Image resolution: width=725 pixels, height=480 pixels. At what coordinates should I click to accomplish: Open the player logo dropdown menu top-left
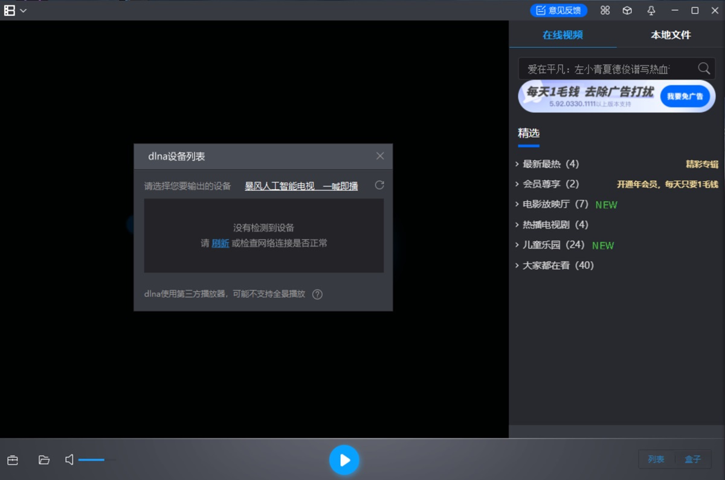(x=14, y=10)
